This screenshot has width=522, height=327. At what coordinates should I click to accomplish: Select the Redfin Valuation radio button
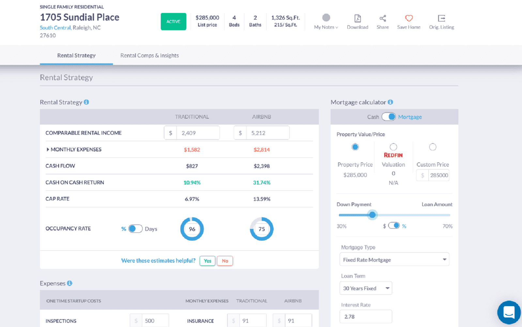coord(393,147)
